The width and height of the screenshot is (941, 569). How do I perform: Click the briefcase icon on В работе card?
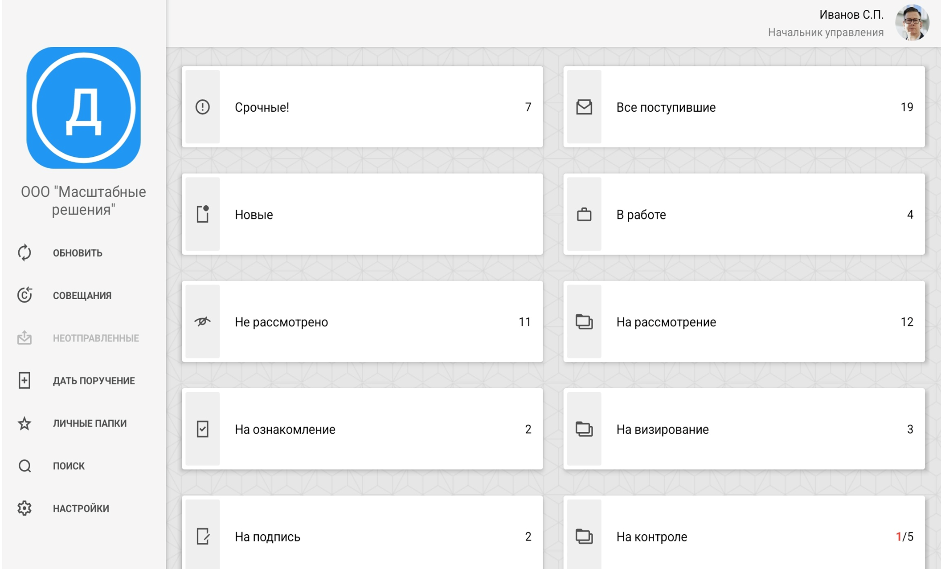[584, 215]
